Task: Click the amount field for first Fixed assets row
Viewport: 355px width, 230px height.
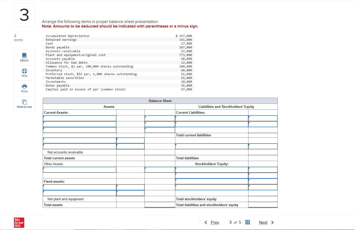Action: tap(130, 187)
